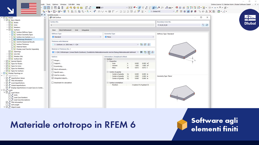The width and height of the screenshot is (259, 145).
Task: Open the Help menu
Action: click(x=78, y=5)
